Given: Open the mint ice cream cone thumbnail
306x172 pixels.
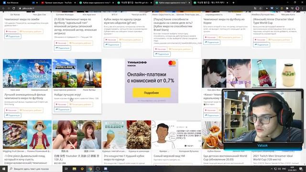Looking at the screenshot, I should tap(114, 135).
